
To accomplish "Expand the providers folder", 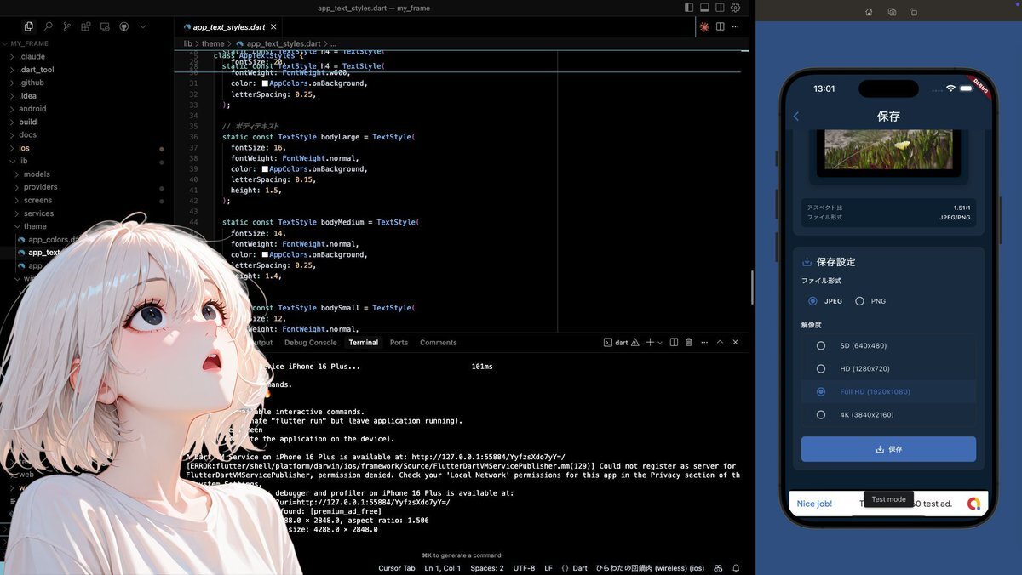I will (x=40, y=187).
